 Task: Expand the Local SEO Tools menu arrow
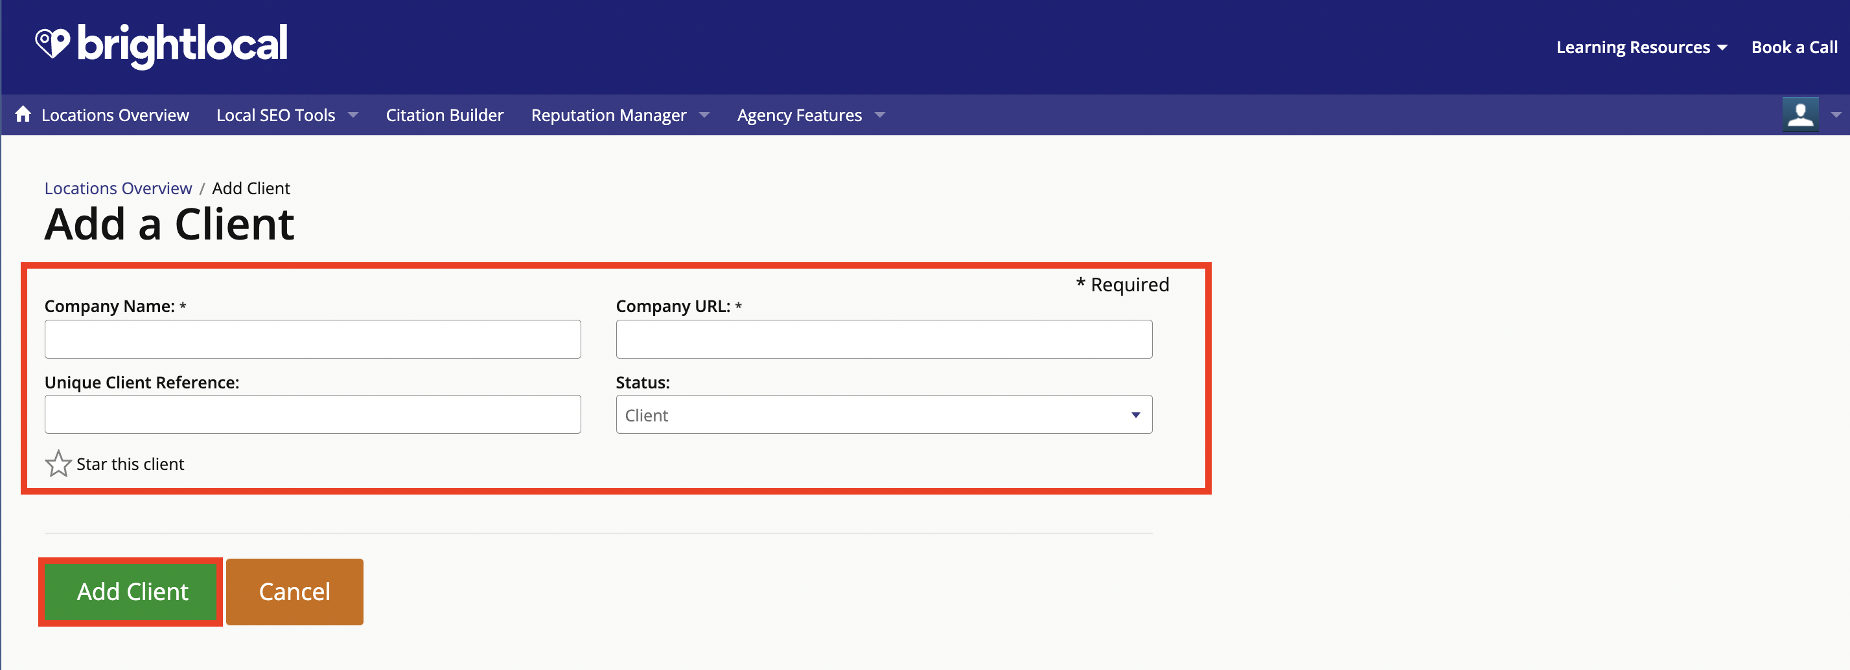click(353, 115)
